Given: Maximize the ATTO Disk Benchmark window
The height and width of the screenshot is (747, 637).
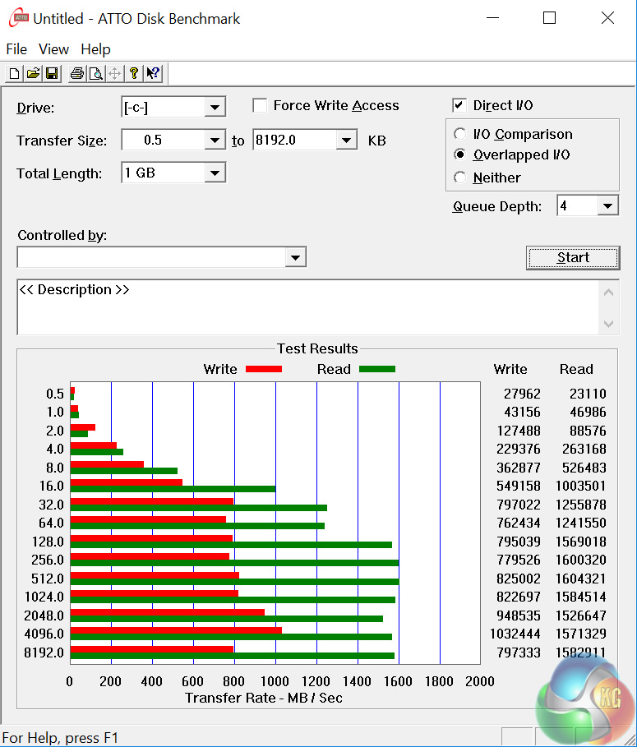Looking at the screenshot, I should pos(549,18).
